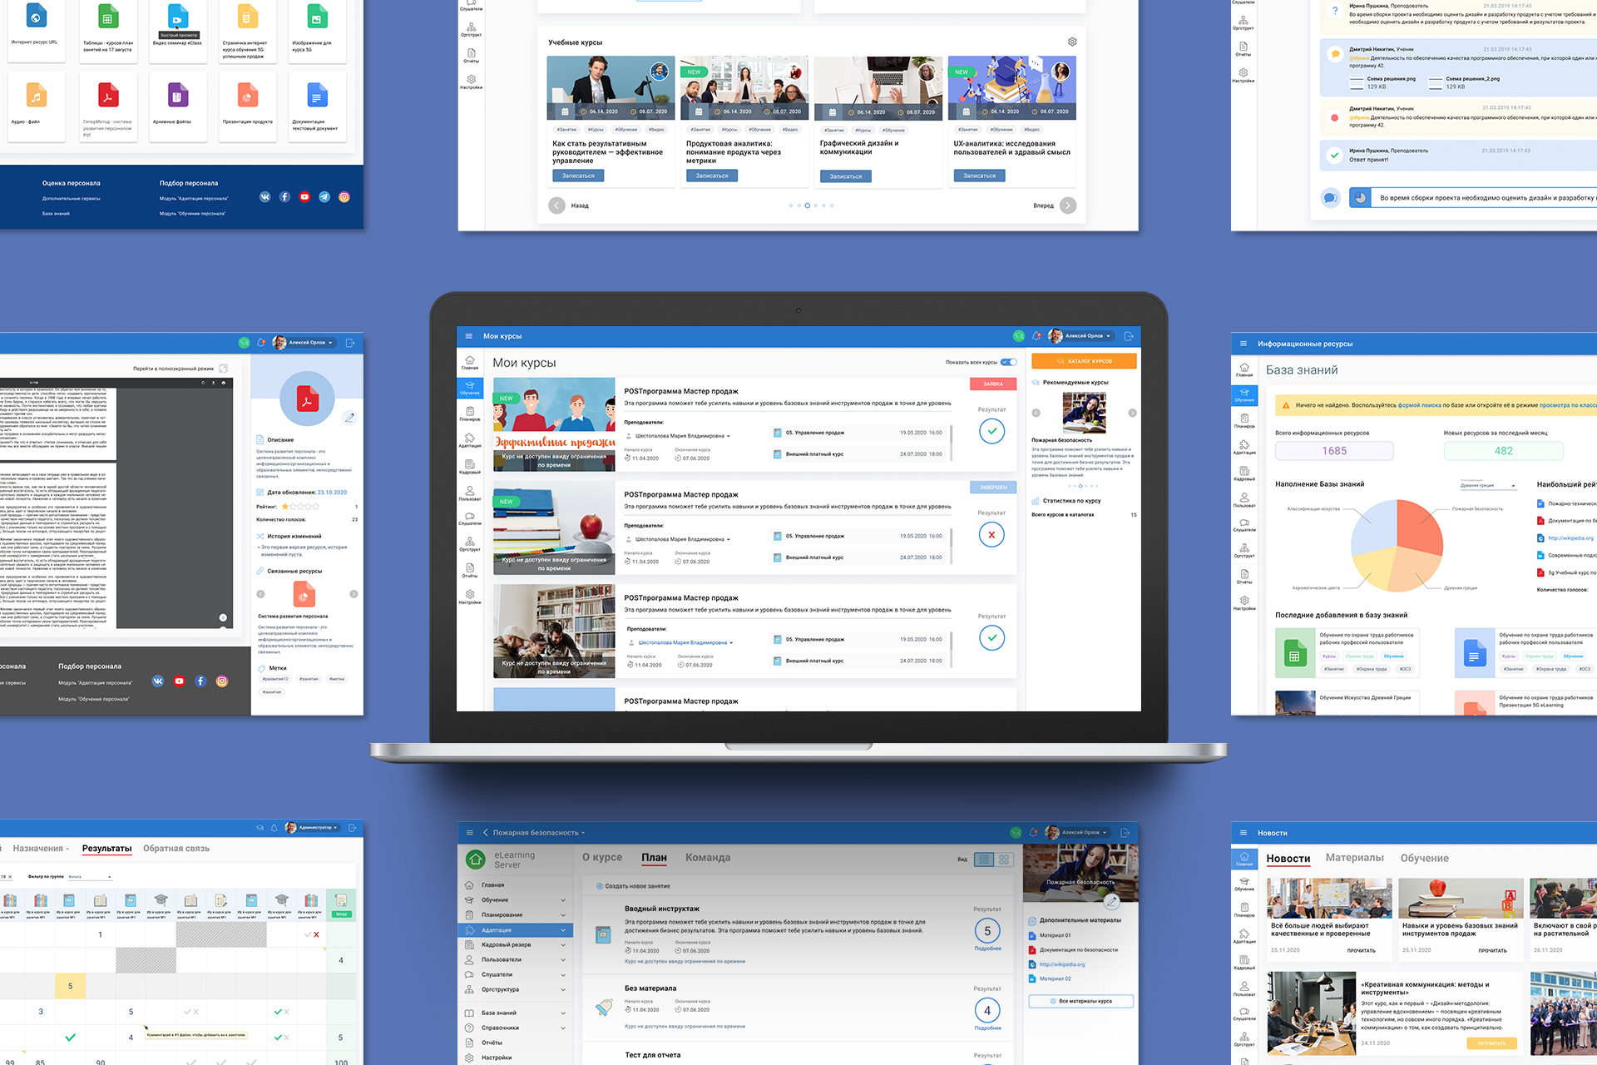Viewport: 1597px width, 1065px height.
Task: Open Алексей Орлов user dropdown in Мои курсы
Action: [1080, 336]
